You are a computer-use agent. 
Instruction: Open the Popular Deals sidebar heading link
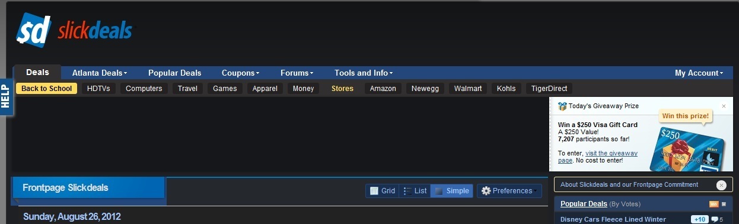584,204
